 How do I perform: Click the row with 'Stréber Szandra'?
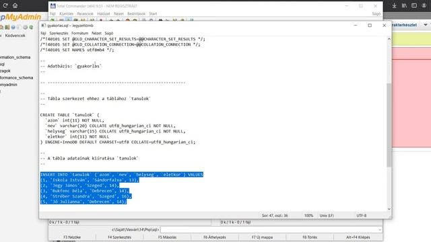(86, 196)
